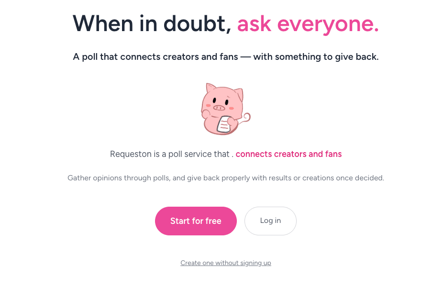Click the pink 'ask everyone.' heading text
Image resolution: width=444 pixels, height=288 pixels.
click(x=308, y=23)
